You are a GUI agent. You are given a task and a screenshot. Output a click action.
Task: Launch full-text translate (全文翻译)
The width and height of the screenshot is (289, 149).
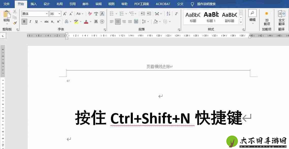[x=281, y=18]
